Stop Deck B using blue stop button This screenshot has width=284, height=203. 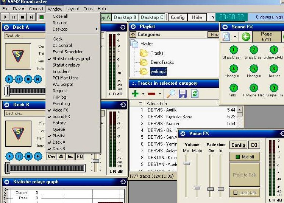coord(28,157)
